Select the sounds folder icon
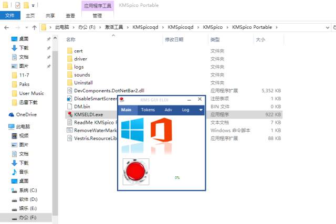336x224 pixels. tap(70, 74)
